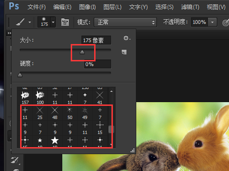Click the brush list scroll down arrow
Screen dimensions: 229x171
coord(111,145)
